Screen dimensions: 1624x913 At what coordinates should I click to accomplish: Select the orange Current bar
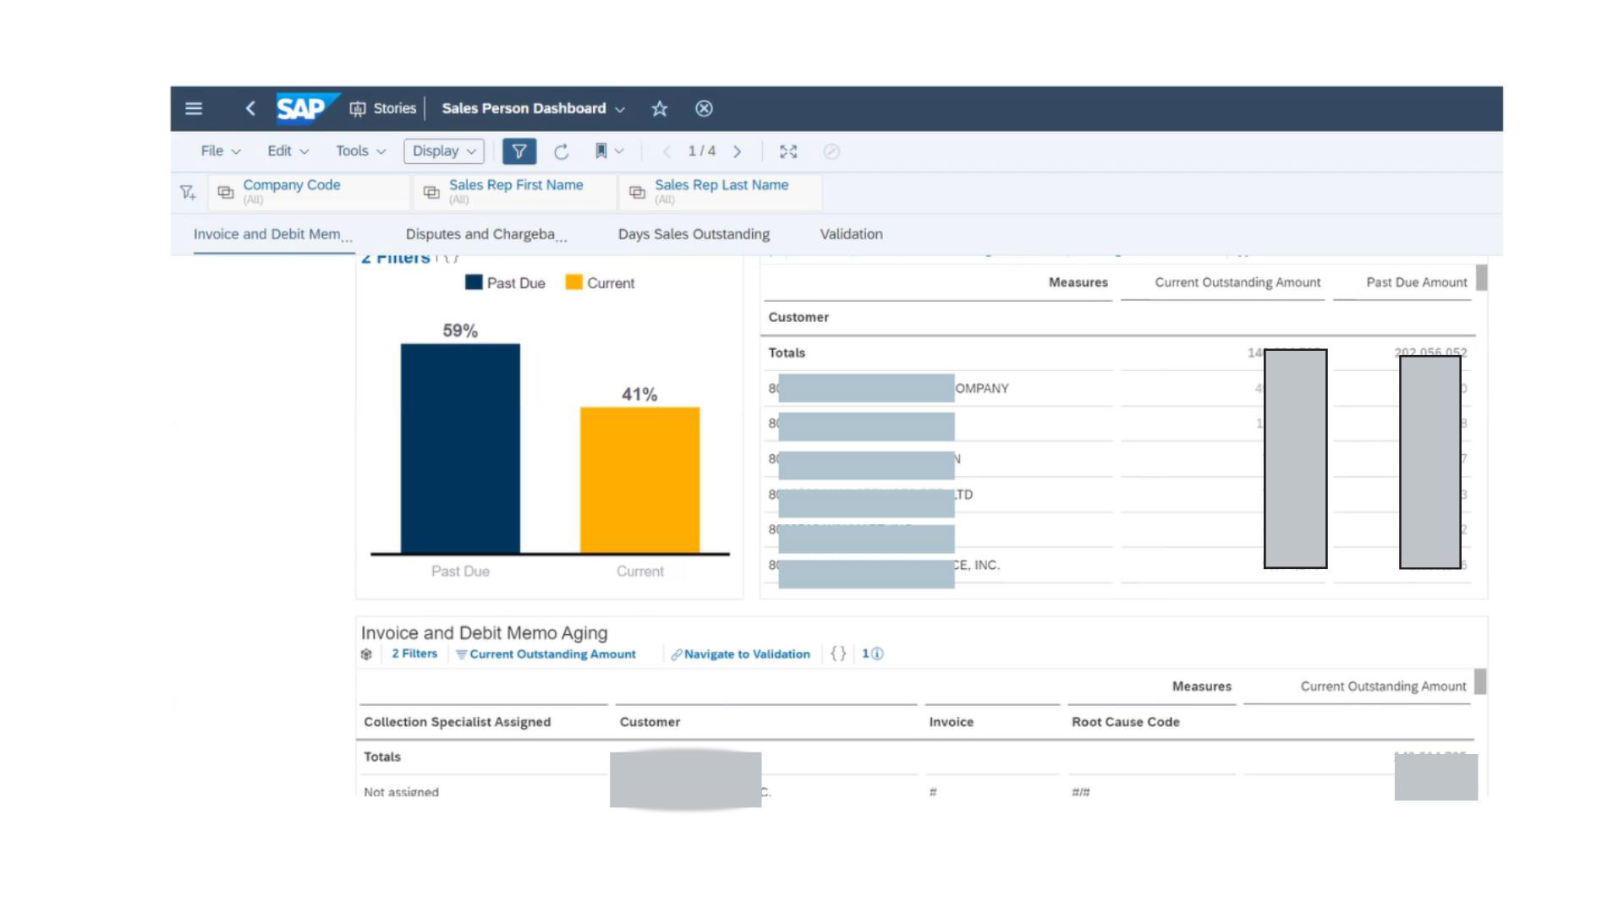point(639,480)
